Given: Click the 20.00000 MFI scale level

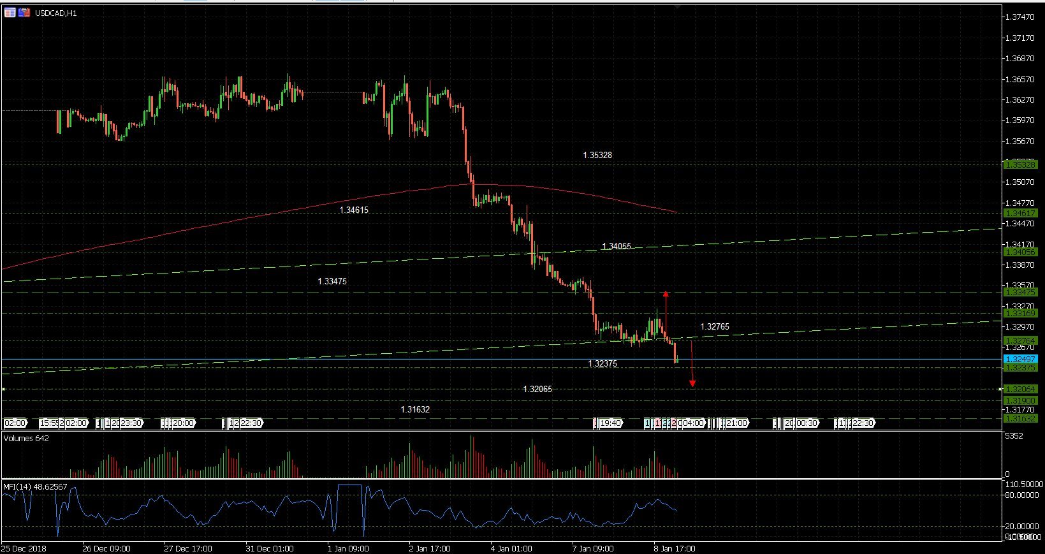Looking at the screenshot, I should point(1022,527).
